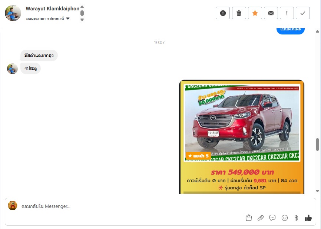Screen dimensions: 321x229
Task: Open the red Mazda pickup ad image
Action: click(242, 137)
